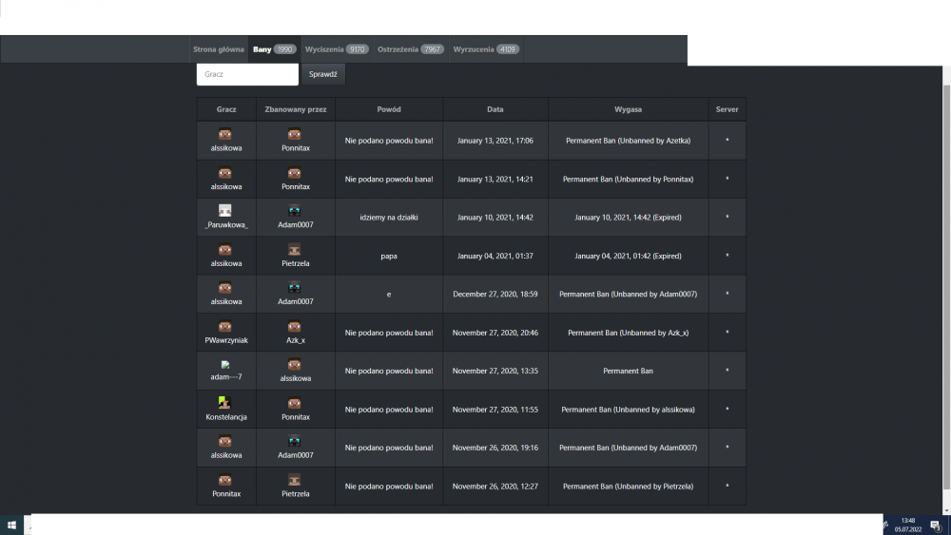Focus the Gracz search input field
The height and width of the screenshot is (535, 951).
click(x=247, y=74)
